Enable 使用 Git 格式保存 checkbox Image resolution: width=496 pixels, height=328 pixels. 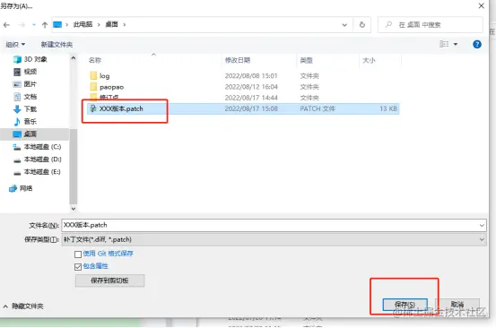click(x=78, y=254)
